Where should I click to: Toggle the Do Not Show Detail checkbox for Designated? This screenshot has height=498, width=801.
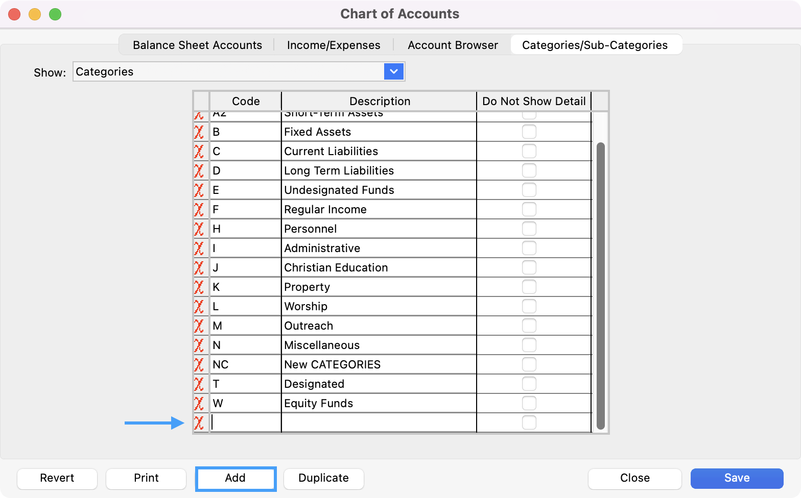point(529,384)
